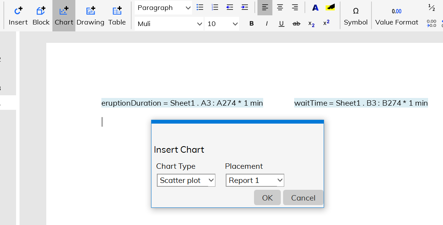443x225 pixels.
Task: Click the Chart toolbar button
Action: coord(64,16)
